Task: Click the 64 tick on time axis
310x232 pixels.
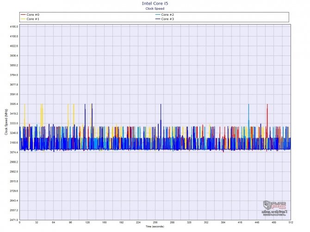Action: pyautogui.click(x=54, y=222)
